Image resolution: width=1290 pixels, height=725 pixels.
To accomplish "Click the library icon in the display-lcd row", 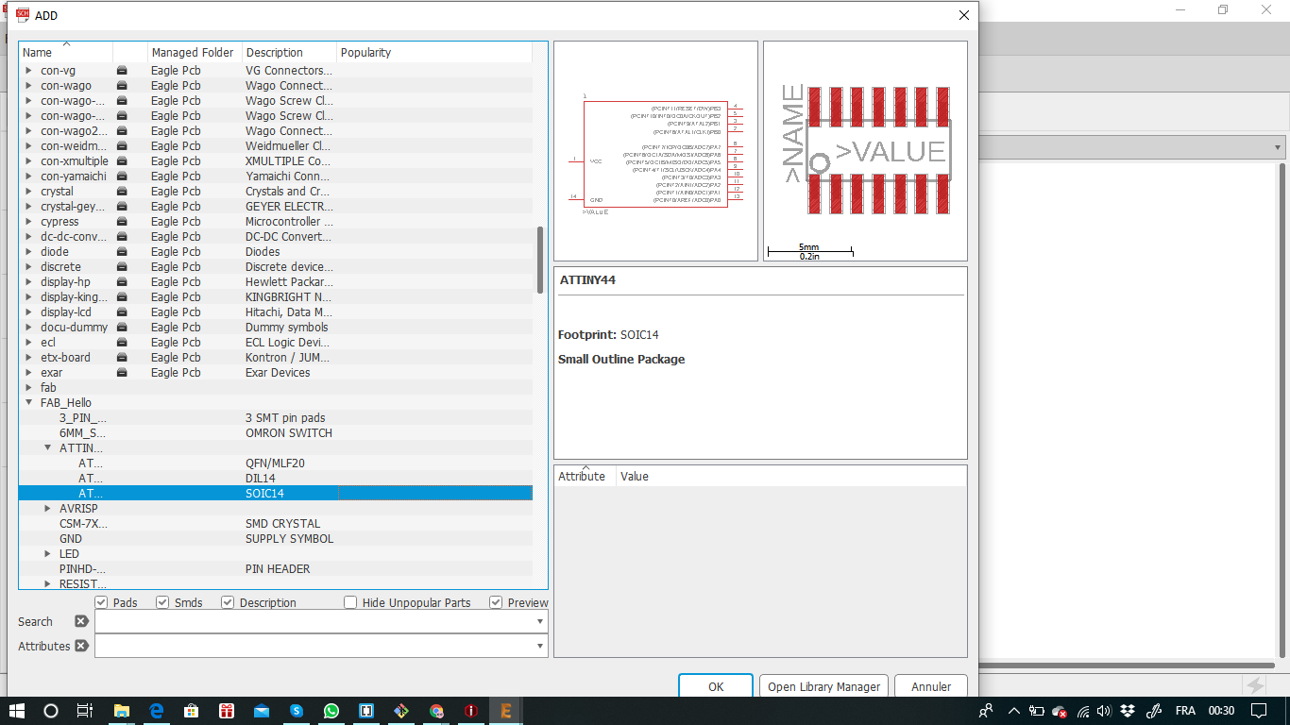I will pos(122,312).
